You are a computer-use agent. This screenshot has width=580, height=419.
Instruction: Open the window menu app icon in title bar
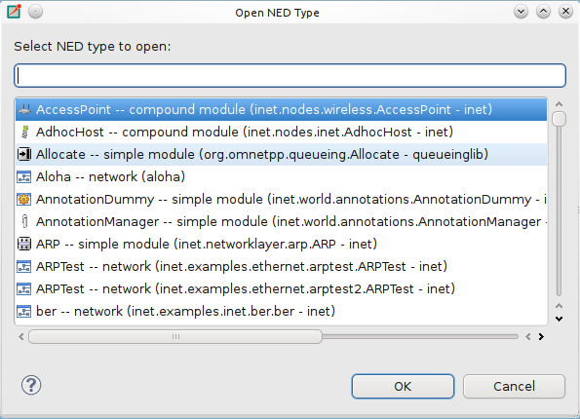14,12
